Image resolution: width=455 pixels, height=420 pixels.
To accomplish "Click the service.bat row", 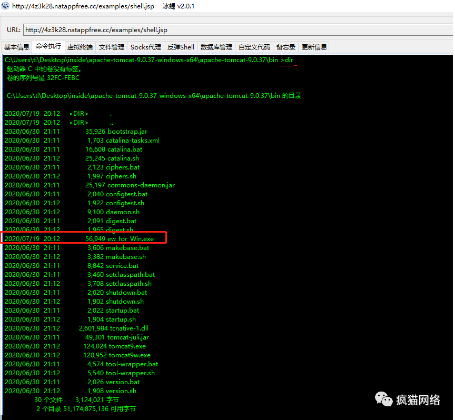I will (x=72, y=266).
